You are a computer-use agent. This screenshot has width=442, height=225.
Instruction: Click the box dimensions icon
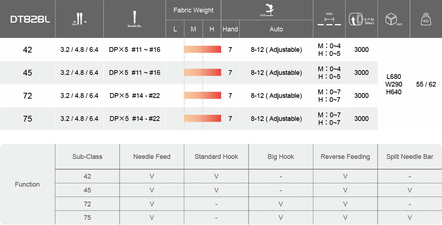[x=393, y=19]
